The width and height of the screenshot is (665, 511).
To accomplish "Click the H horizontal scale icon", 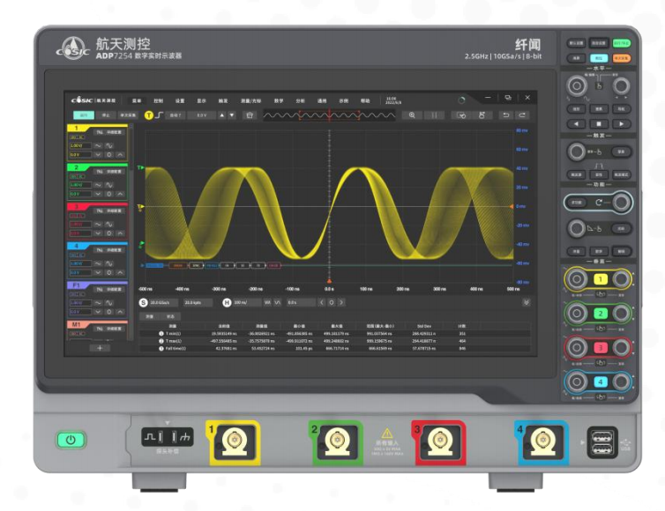I will pos(226,302).
